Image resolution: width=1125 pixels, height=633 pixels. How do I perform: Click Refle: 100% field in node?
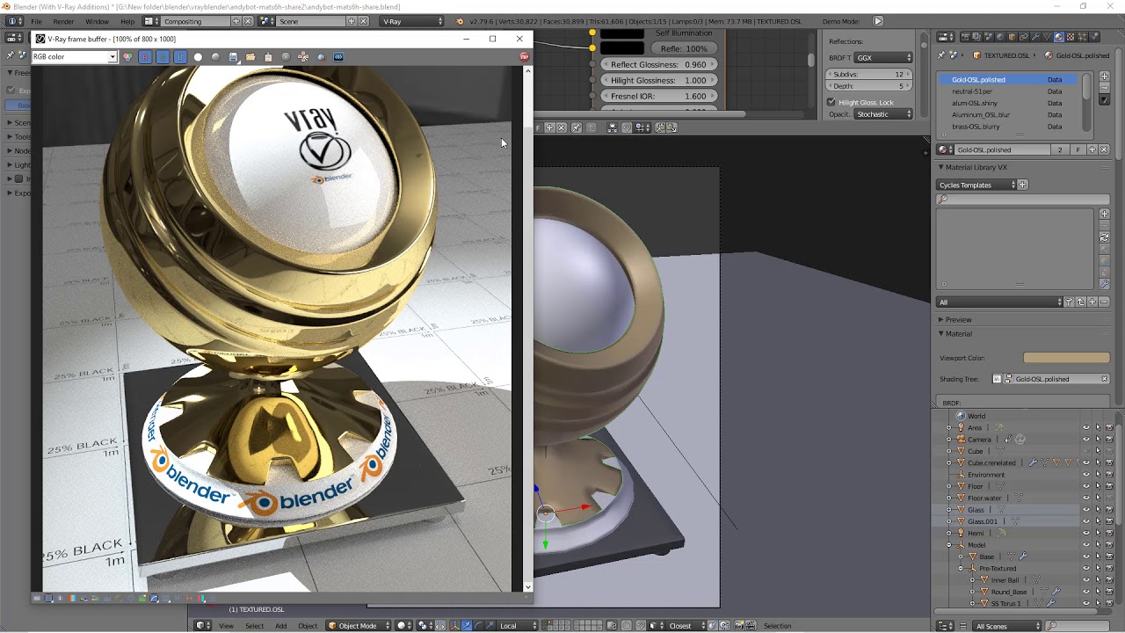tap(683, 48)
